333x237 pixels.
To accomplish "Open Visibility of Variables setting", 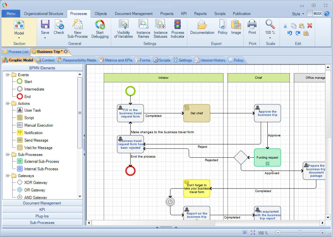I will click(123, 24).
